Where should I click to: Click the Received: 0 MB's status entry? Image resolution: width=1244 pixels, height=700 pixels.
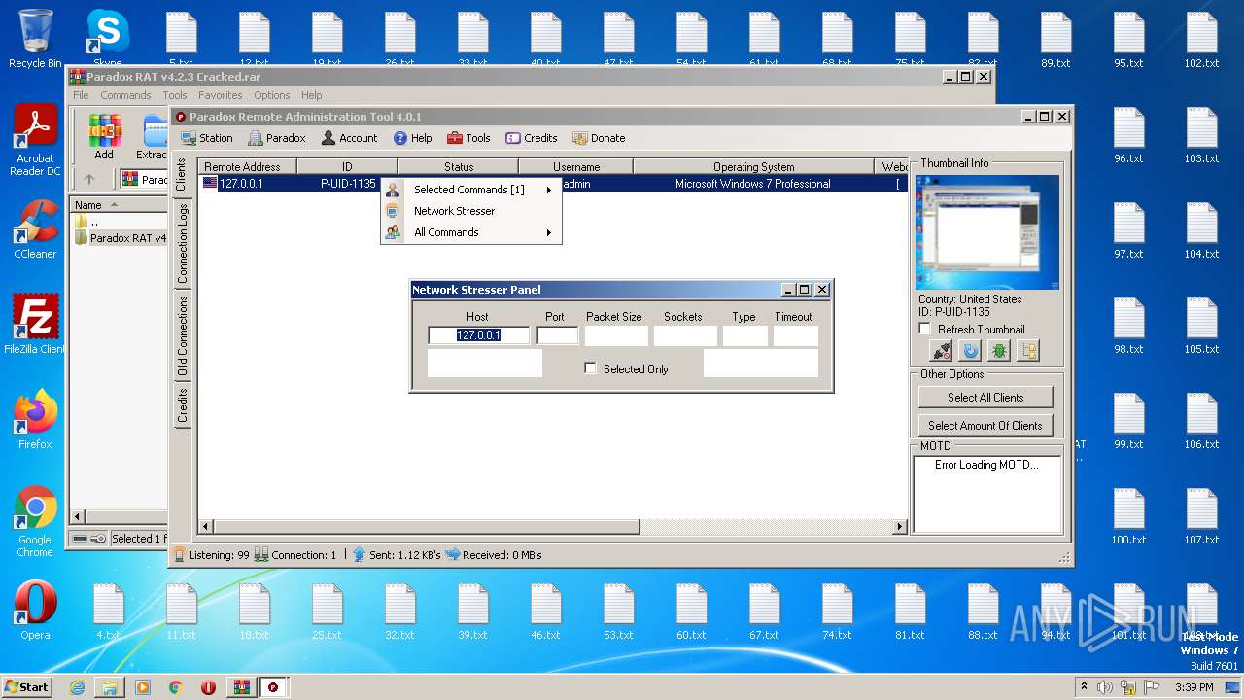pos(493,555)
